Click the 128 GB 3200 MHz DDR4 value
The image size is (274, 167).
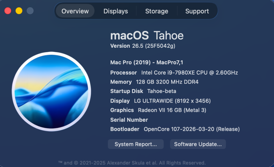(167, 82)
